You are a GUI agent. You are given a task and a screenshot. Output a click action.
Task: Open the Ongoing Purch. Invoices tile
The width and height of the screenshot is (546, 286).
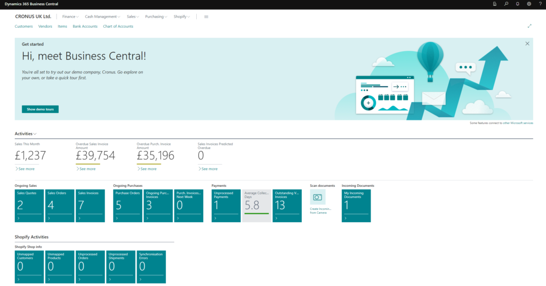tap(158, 206)
